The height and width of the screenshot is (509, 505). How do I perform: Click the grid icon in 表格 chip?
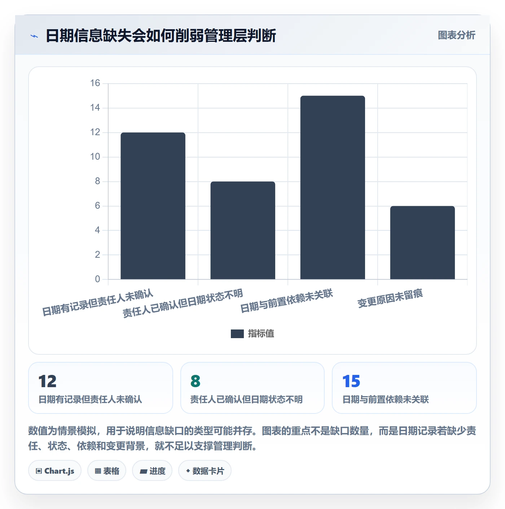[98, 471]
